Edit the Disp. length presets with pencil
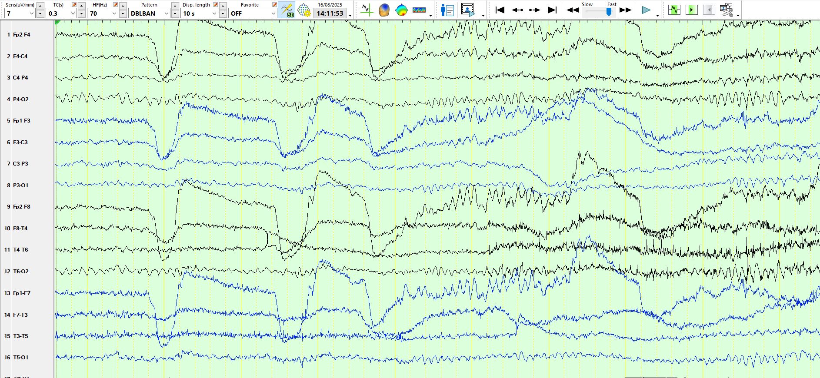The width and height of the screenshot is (820, 378). pyautogui.click(x=215, y=5)
